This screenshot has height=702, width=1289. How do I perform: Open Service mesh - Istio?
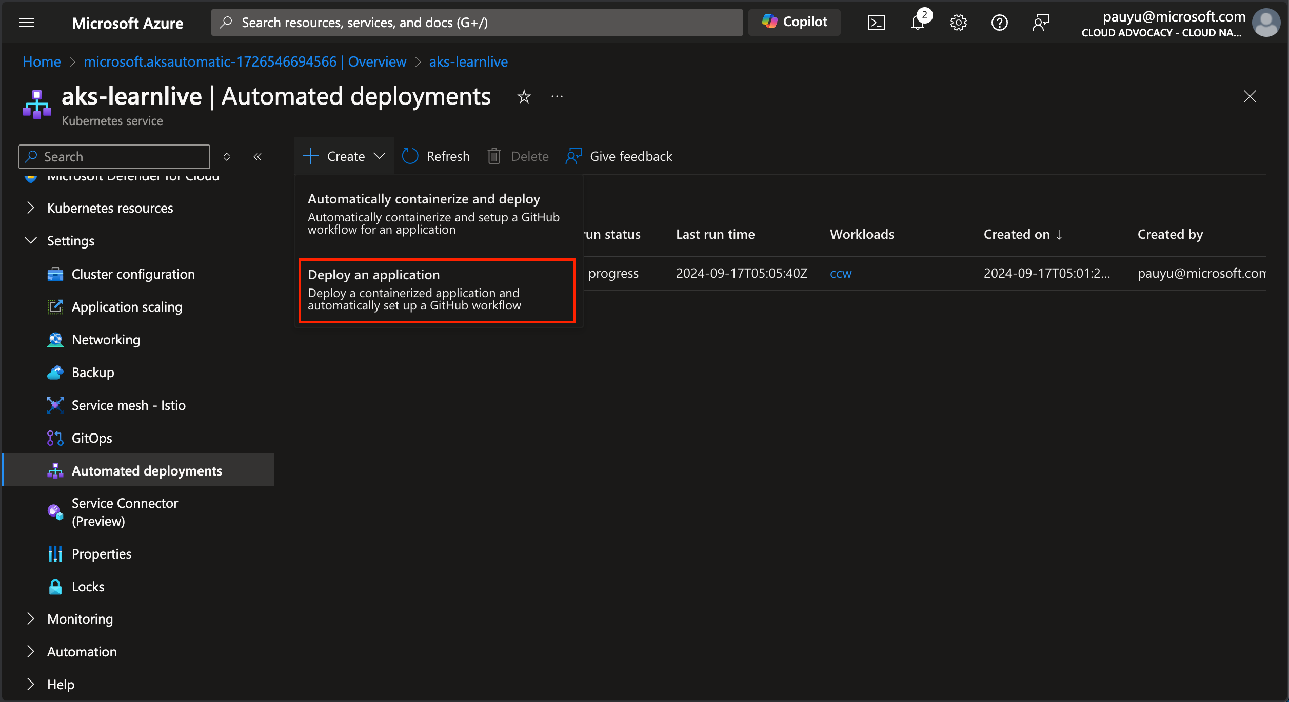pos(128,405)
